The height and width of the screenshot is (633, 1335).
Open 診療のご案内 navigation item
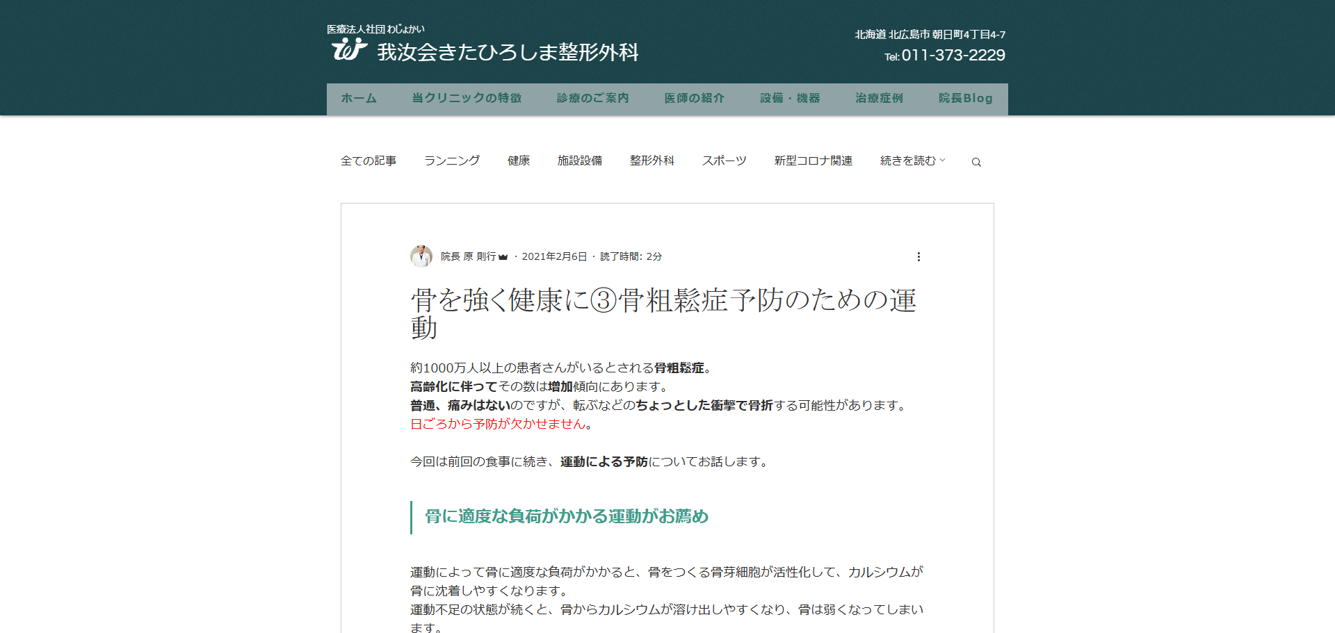point(592,99)
